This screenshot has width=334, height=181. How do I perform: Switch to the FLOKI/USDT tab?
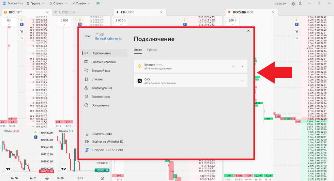[67, 12]
